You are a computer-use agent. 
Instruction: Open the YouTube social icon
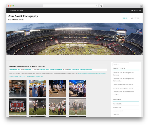point(132,10)
